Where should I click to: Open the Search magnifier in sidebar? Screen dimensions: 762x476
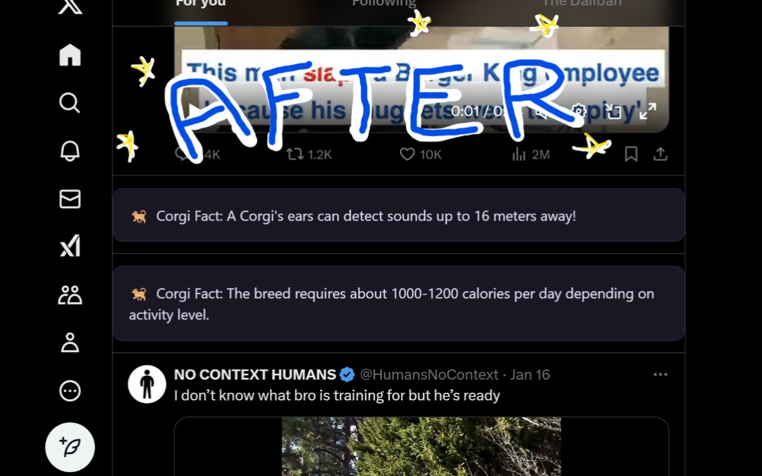70,103
